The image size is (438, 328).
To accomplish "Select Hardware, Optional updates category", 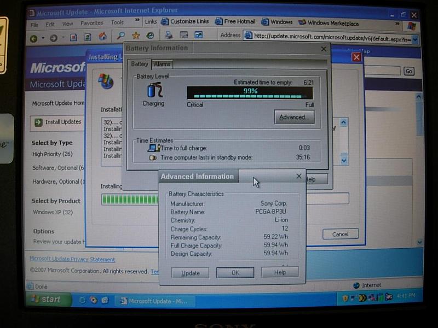I will coord(59,182).
